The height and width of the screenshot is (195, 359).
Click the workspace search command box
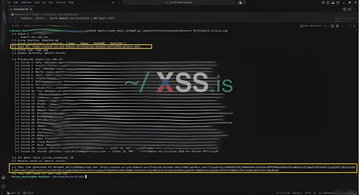click(x=179, y=3)
